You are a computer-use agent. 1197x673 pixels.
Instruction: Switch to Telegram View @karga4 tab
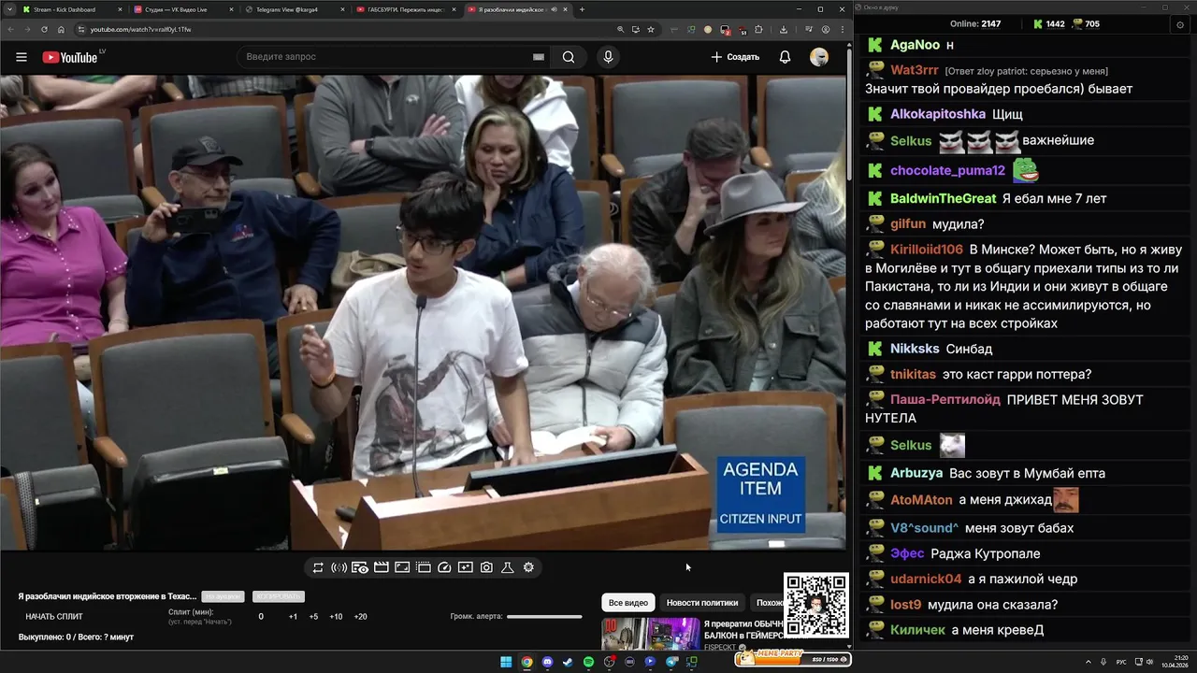click(295, 9)
